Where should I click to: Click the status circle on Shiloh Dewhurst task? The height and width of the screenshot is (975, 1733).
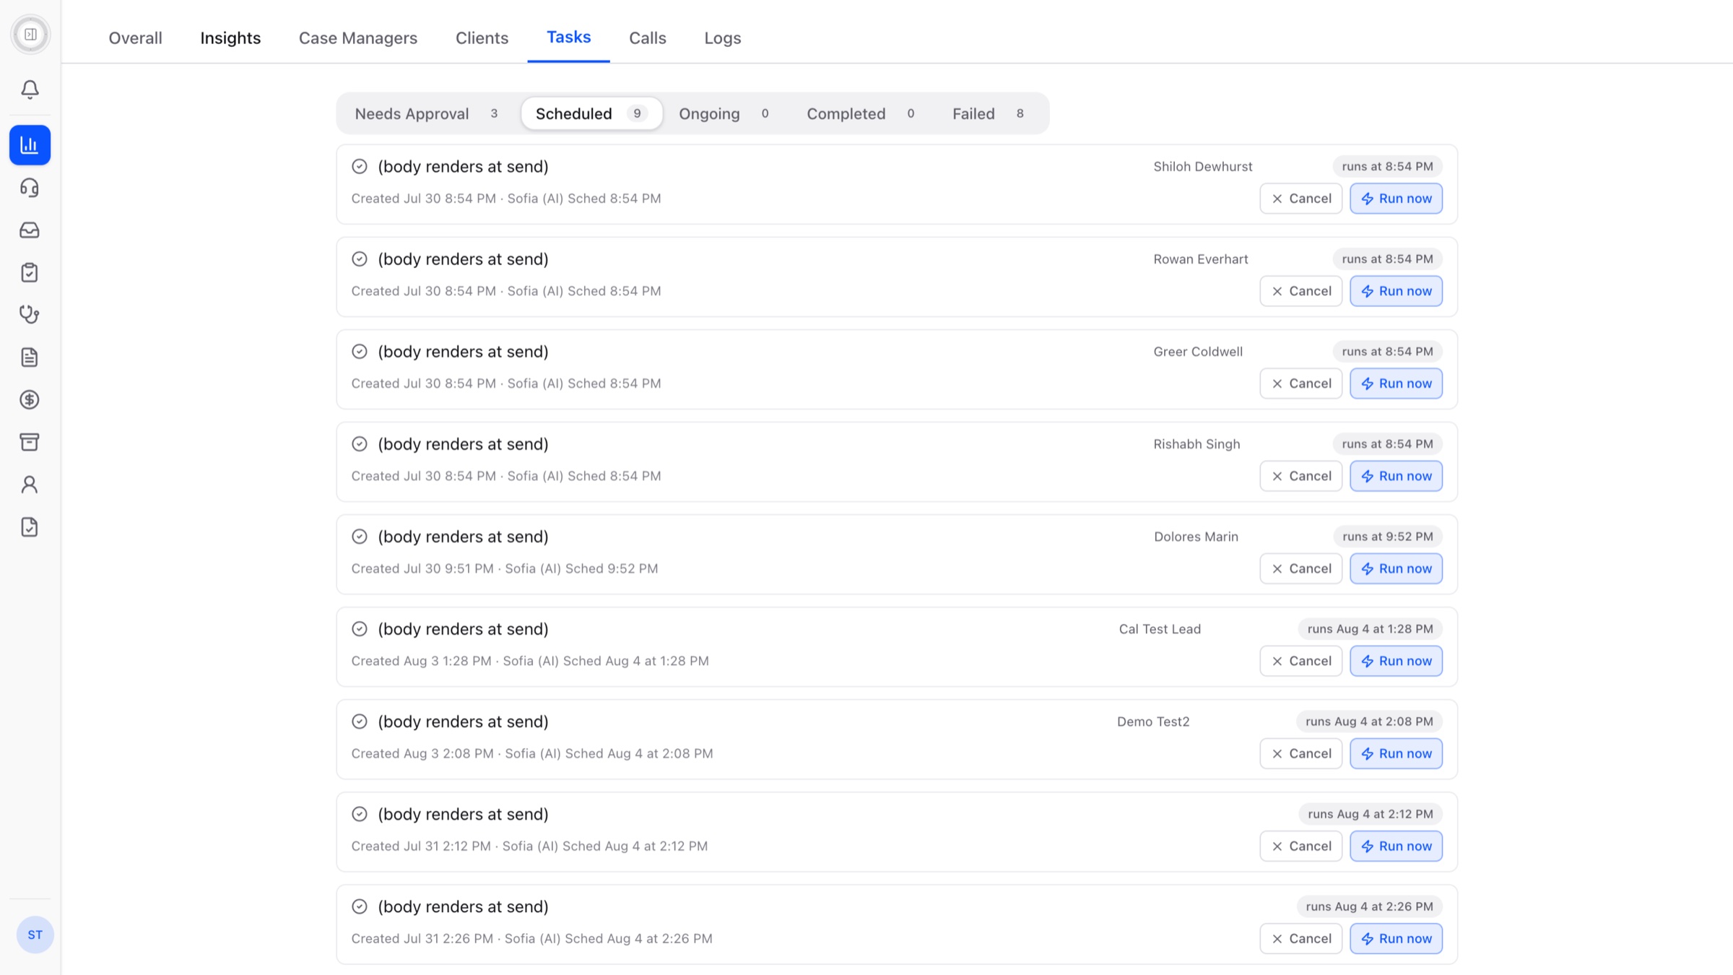coord(360,166)
